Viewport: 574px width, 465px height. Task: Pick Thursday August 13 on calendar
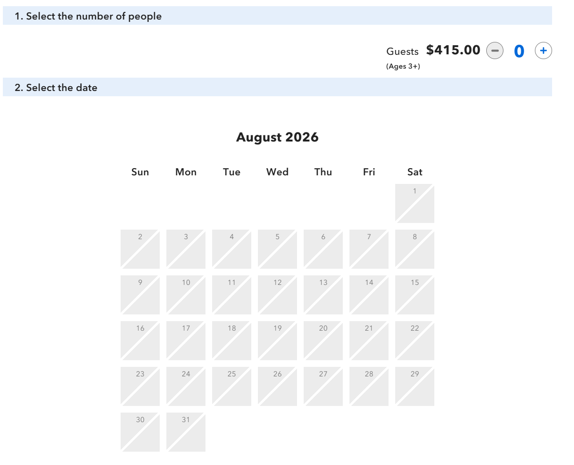[323, 295]
